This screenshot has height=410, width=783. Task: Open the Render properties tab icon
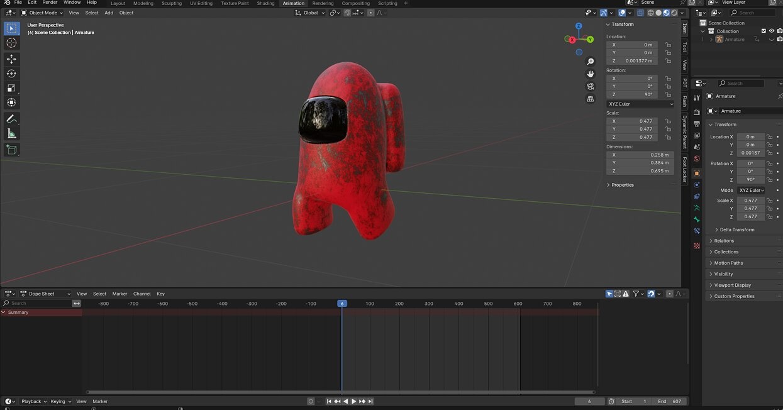696,113
